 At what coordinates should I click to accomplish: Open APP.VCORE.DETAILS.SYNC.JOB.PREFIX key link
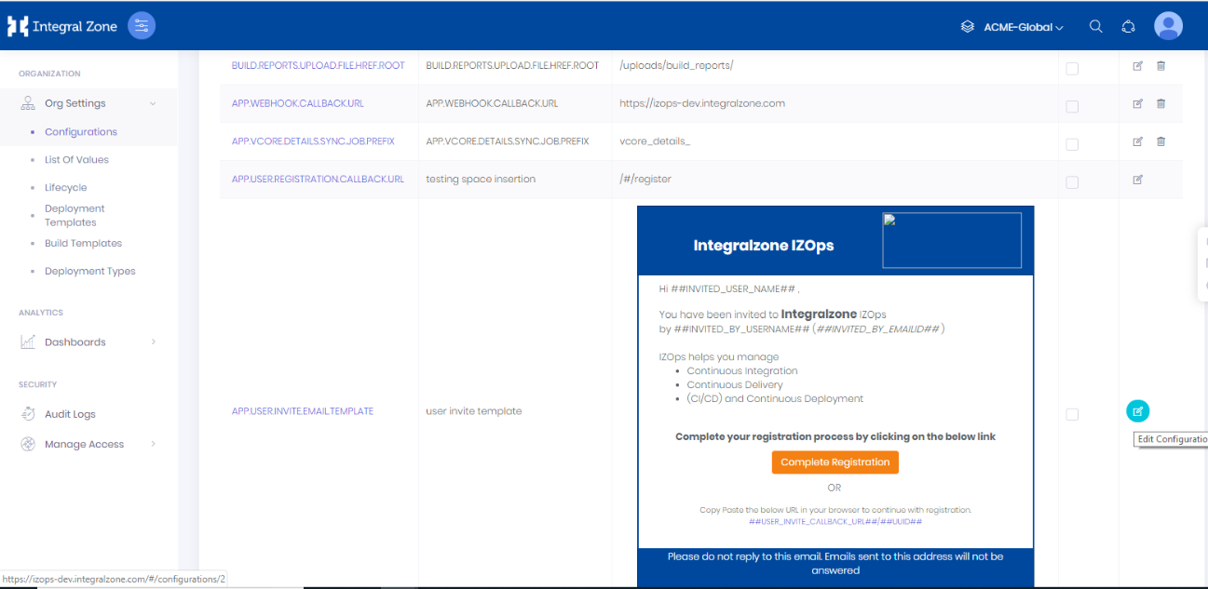coord(313,141)
